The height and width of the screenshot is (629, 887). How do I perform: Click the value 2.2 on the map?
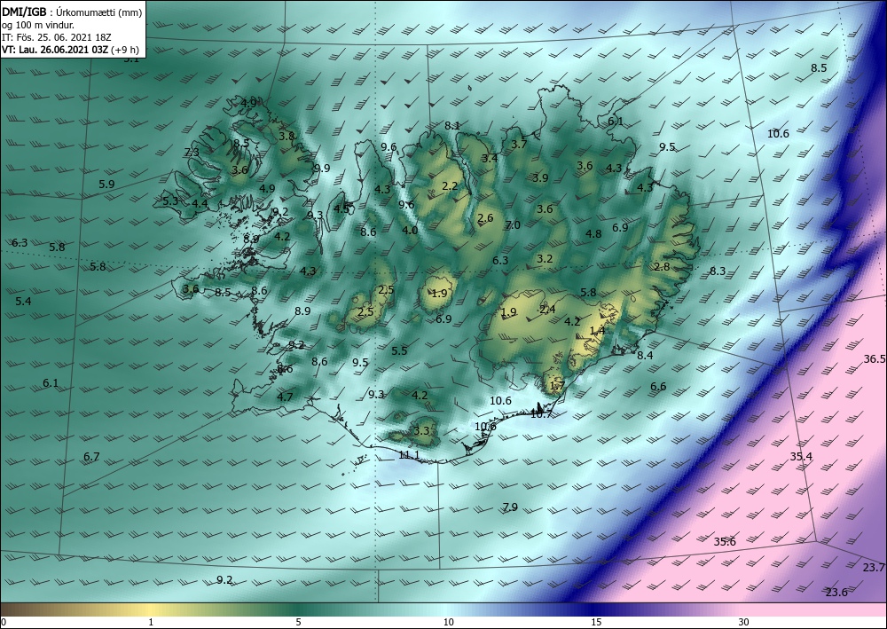pyautogui.click(x=450, y=186)
